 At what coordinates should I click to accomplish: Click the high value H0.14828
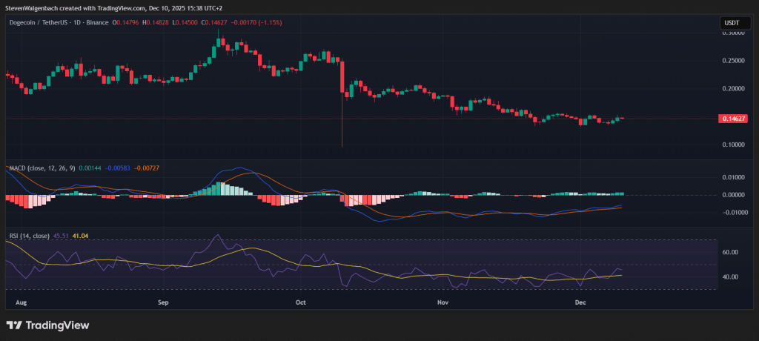click(x=156, y=23)
